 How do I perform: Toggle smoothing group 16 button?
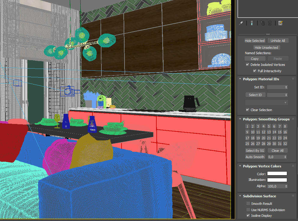click(285, 132)
